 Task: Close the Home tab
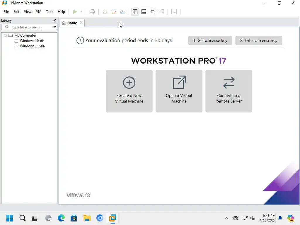click(81, 23)
